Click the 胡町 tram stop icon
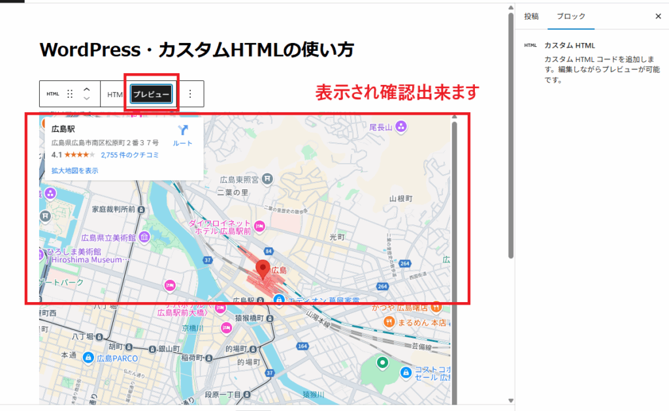Image resolution: width=669 pixels, height=411 pixels. [x=129, y=346]
